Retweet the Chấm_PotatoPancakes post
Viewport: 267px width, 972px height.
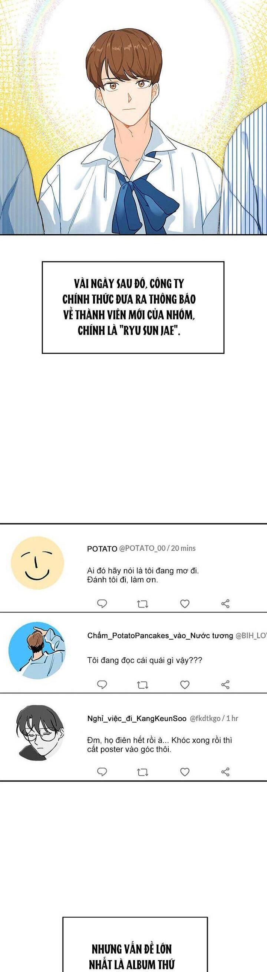coord(142,685)
